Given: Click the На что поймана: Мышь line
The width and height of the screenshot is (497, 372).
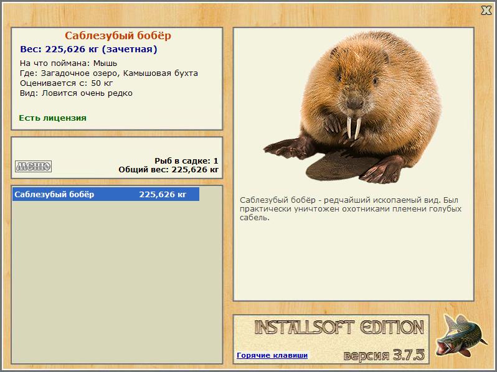Looking at the screenshot, I should [x=69, y=63].
